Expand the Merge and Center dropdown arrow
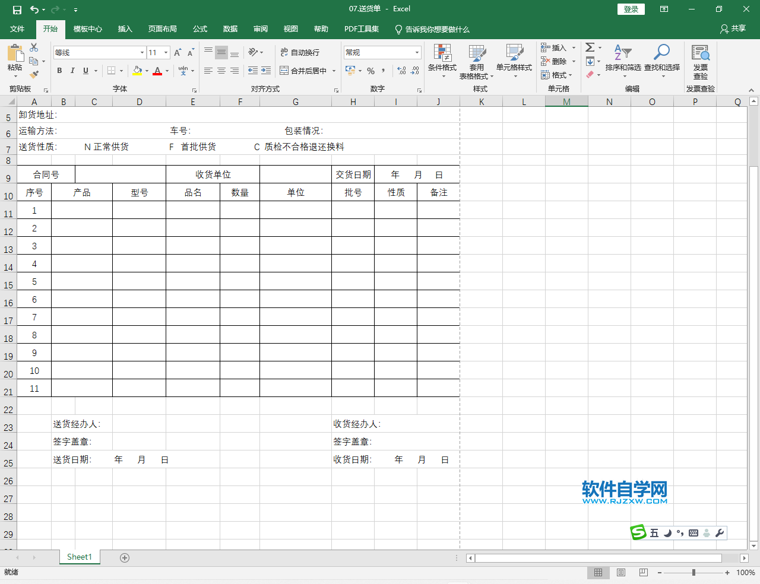 (x=334, y=71)
